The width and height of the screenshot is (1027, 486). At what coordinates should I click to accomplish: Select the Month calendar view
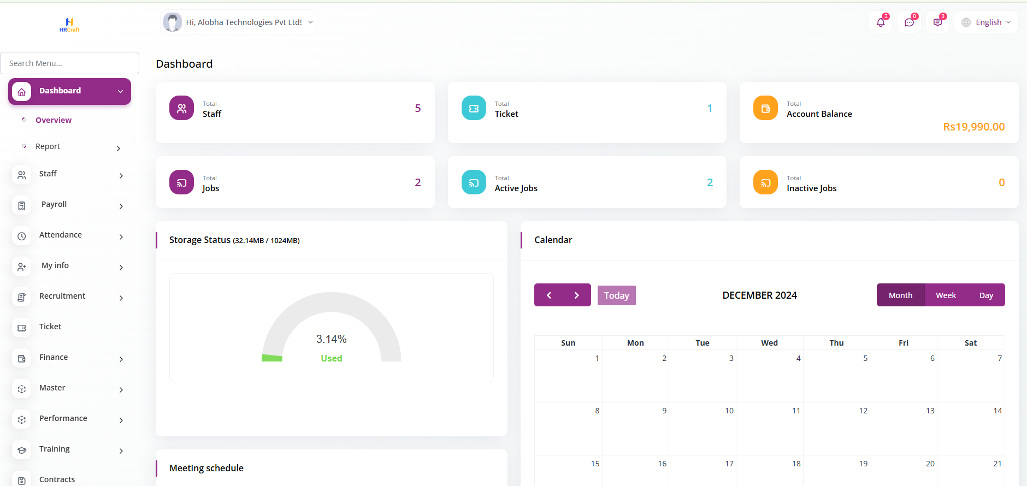[x=900, y=295]
